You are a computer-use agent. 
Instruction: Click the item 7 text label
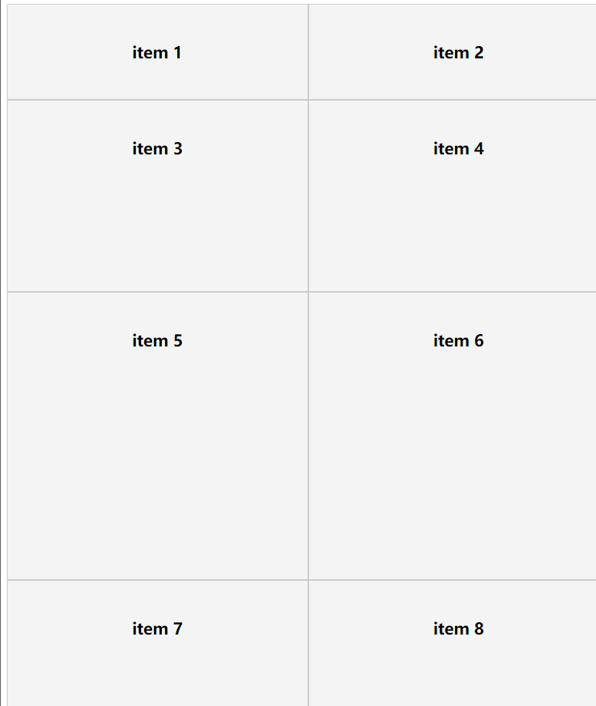(157, 628)
